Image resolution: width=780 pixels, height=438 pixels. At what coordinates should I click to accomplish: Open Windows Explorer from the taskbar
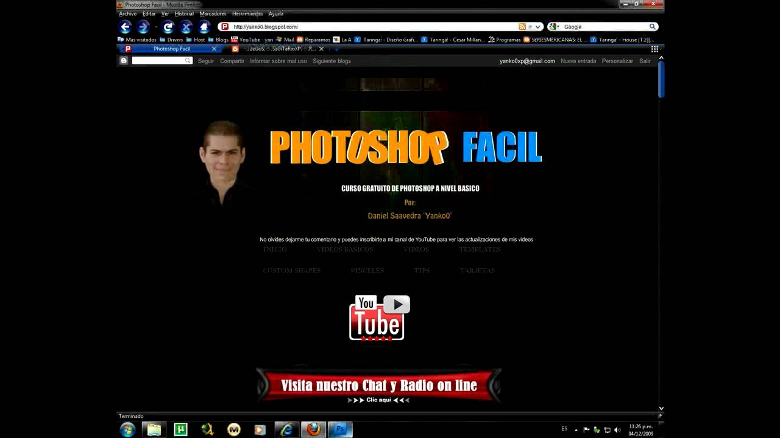[x=154, y=429]
